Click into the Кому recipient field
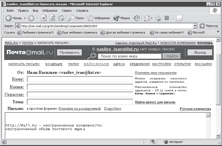The width and height of the screenshot is (222, 146). pos(80,79)
